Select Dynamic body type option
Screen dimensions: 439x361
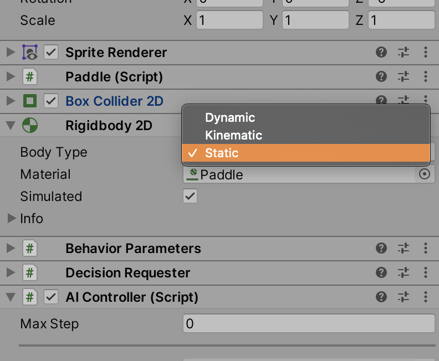pyautogui.click(x=230, y=117)
